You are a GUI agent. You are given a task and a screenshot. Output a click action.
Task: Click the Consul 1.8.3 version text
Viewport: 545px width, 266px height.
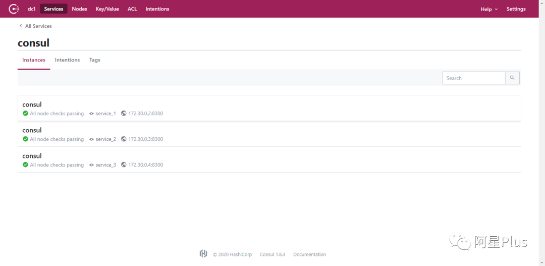tap(272, 254)
